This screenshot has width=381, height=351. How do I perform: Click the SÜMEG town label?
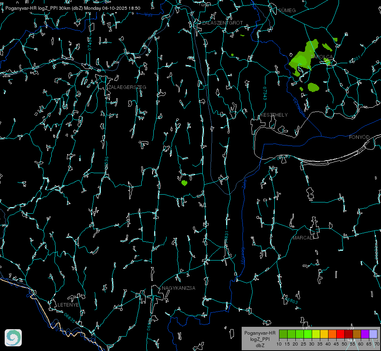(287, 10)
